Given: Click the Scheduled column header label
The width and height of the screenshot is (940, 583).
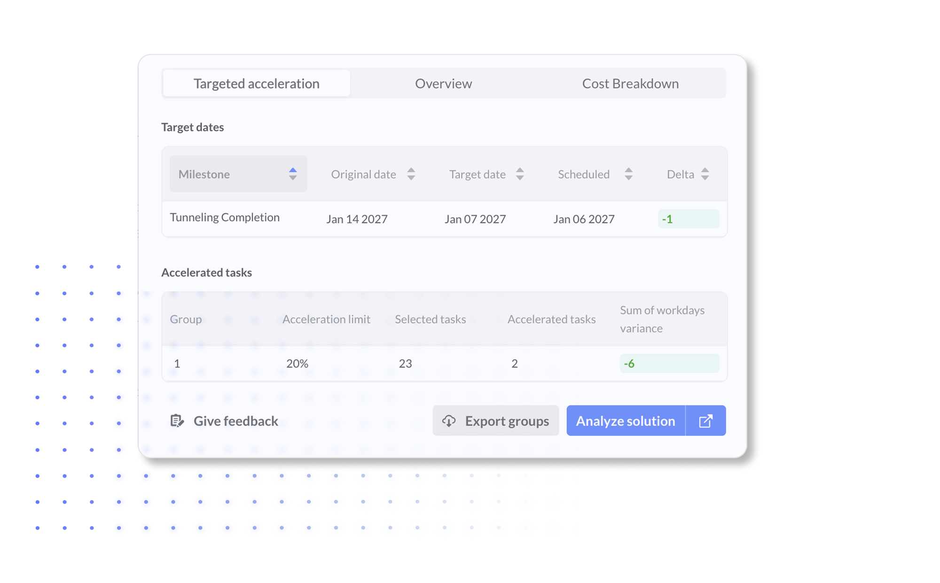Looking at the screenshot, I should pyautogui.click(x=583, y=174).
